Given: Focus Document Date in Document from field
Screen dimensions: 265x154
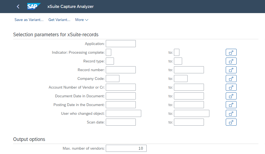Looking at the screenshot, I should pyautogui.click(x=121, y=96).
